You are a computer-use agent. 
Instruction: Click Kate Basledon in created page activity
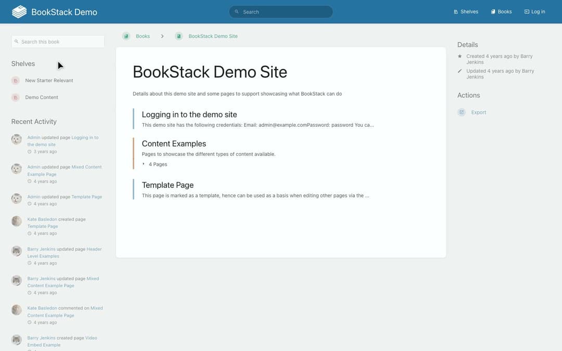click(42, 219)
